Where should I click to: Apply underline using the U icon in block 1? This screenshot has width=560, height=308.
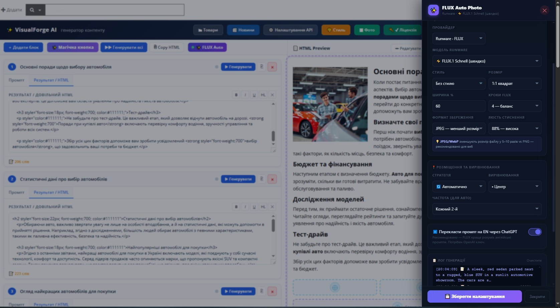[254, 95]
